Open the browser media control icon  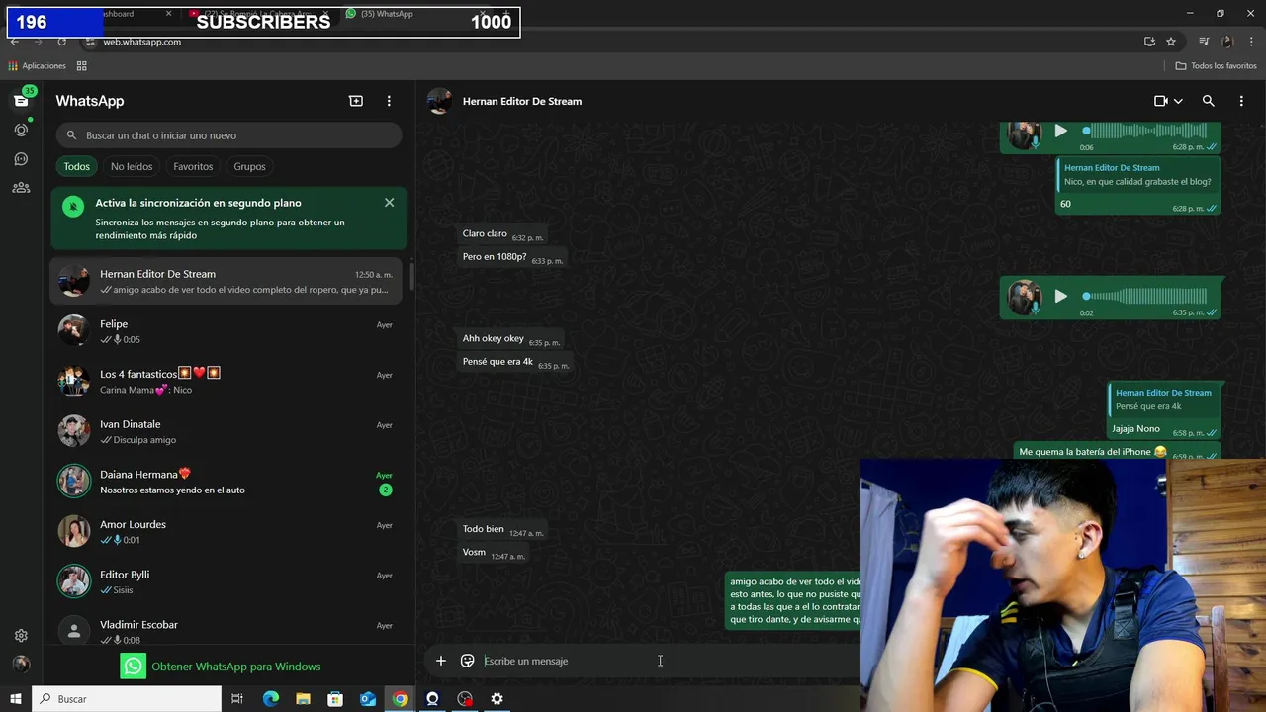click(x=1204, y=42)
